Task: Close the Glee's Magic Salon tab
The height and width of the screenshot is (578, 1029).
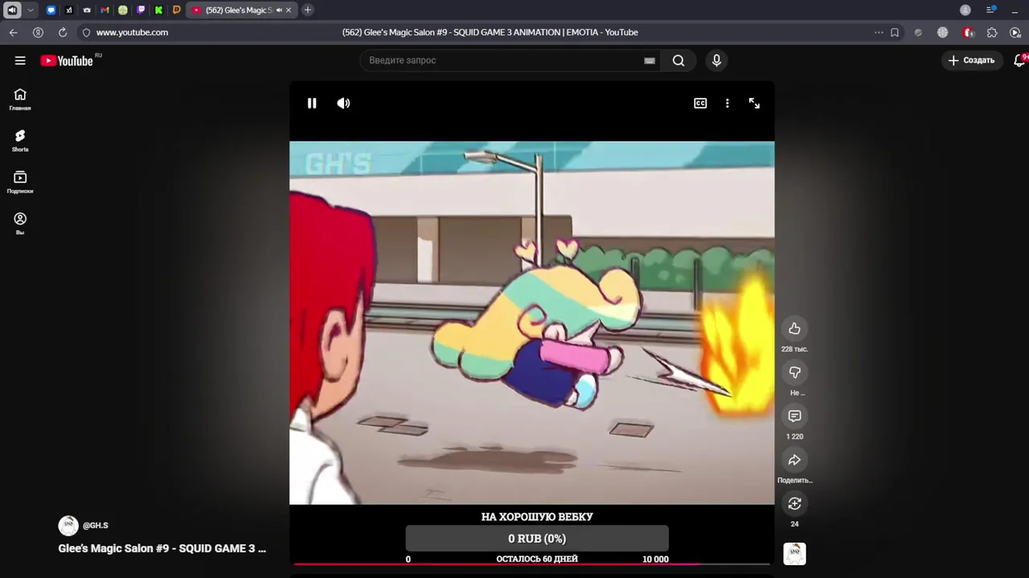Action: 289,10
